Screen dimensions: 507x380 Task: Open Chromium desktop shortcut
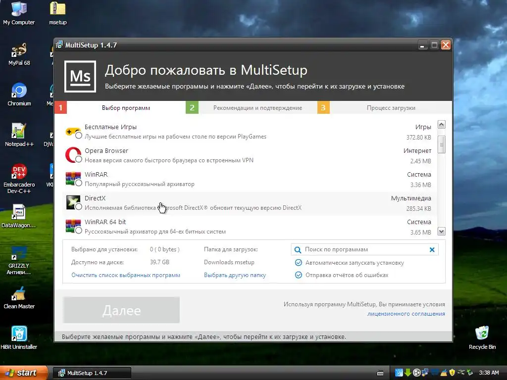(19, 95)
